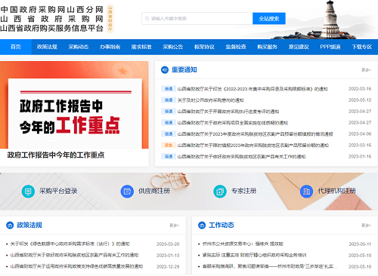The width and height of the screenshot is (378, 276).
Task: Open important notice dated 2023-01-16
Action: (241, 157)
